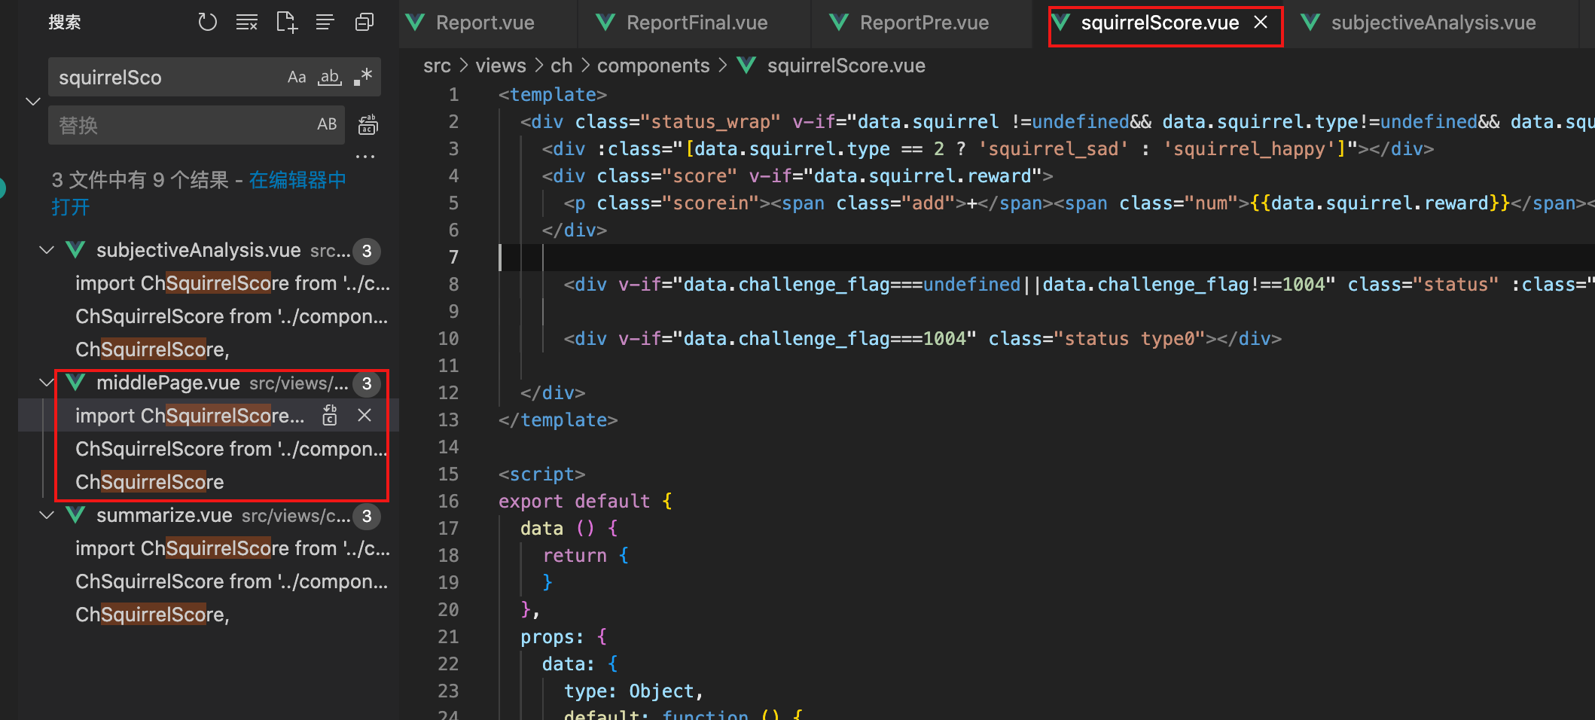This screenshot has width=1595, height=720.
Task: Toggle Preserve Case in replace box
Action: 327,125
